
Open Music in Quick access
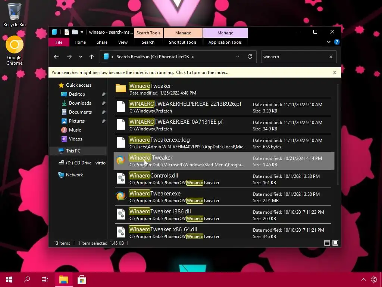pos(75,130)
